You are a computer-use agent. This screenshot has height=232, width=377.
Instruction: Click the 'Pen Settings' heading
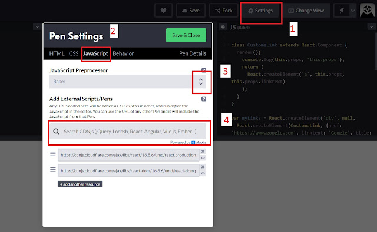point(76,36)
